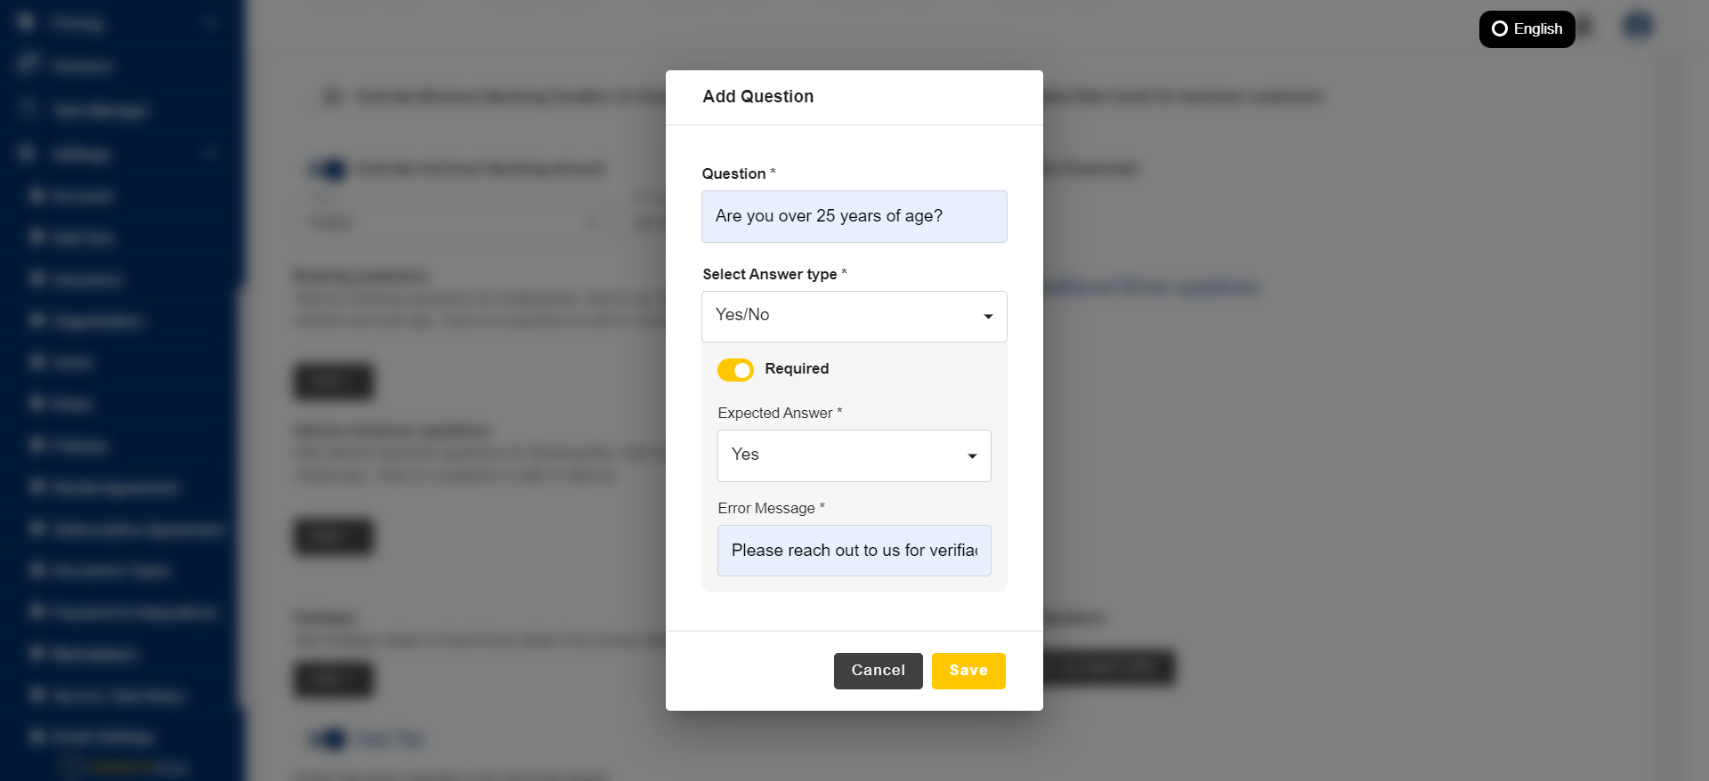
Task: Collapse the chevron on the fourth sidebar row
Action: (x=211, y=154)
